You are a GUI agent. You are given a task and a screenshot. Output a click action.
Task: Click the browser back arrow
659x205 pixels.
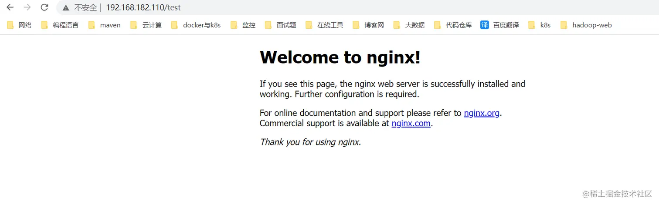[x=10, y=7]
